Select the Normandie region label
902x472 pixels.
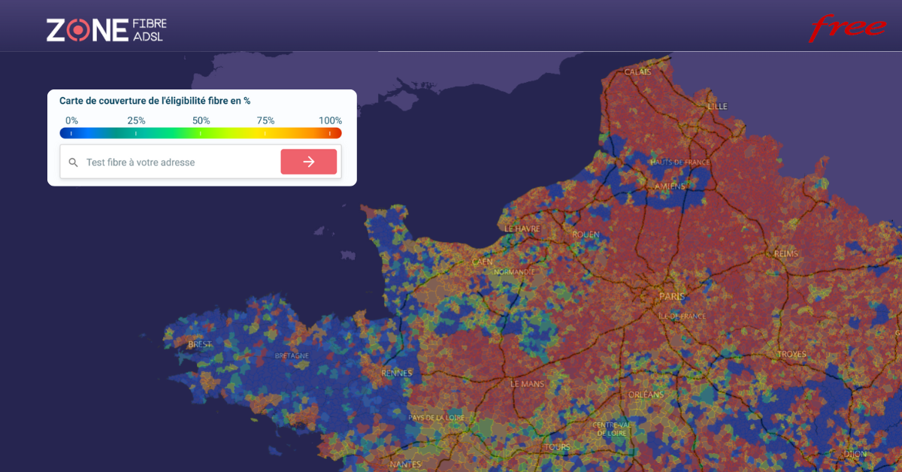tap(514, 271)
